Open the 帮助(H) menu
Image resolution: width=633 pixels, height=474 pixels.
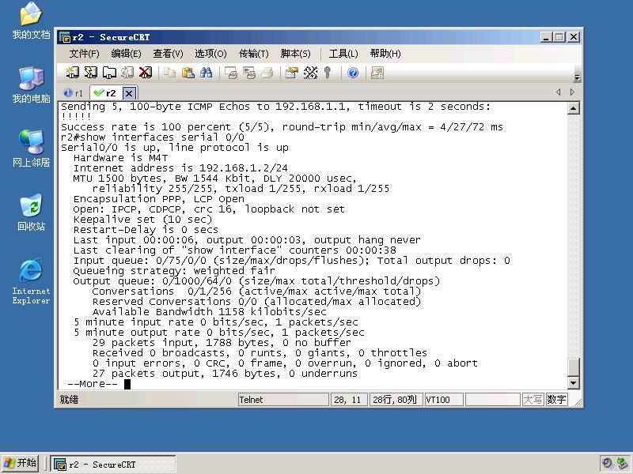pyautogui.click(x=385, y=54)
